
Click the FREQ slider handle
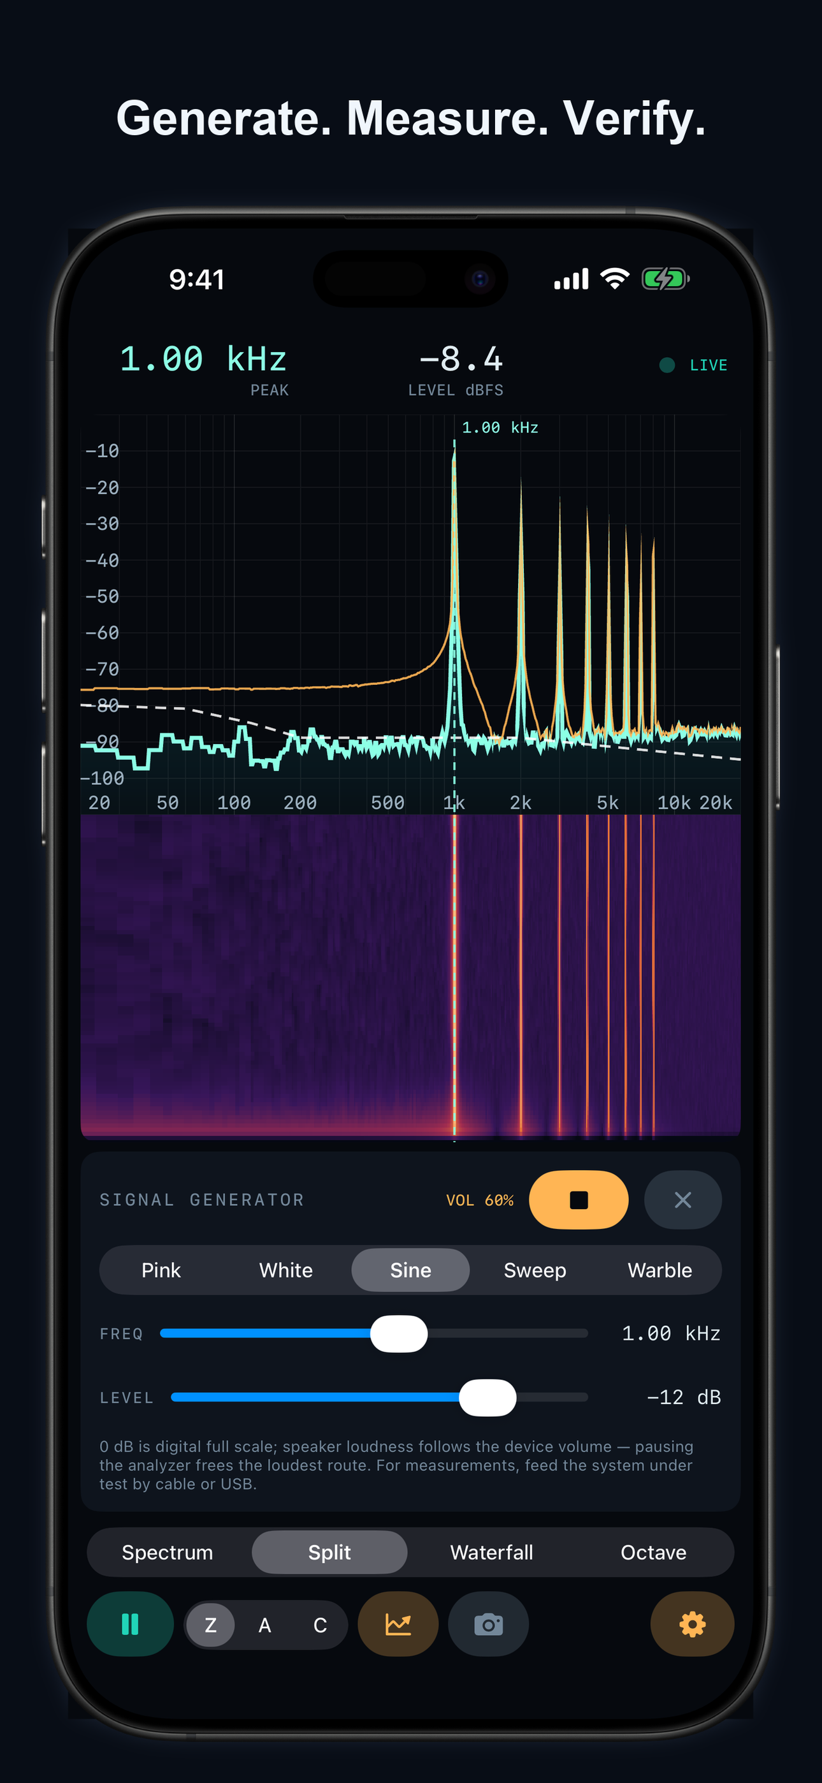tap(398, 1334)
